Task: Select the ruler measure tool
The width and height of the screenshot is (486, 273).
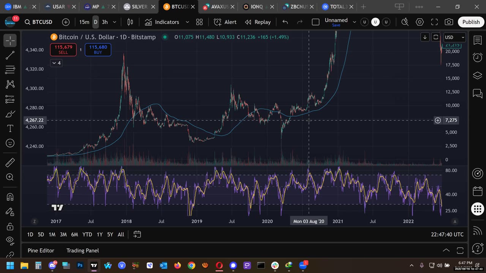Action: 10,162
